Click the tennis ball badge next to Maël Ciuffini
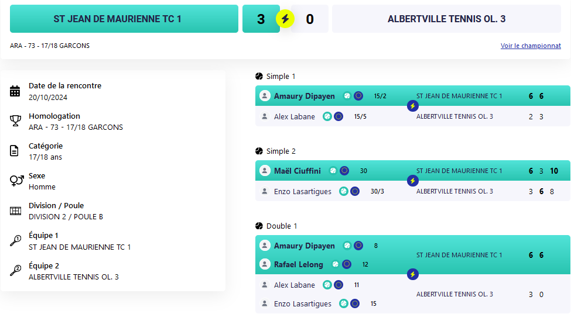Viewport: 571px width, 314px height. pyautogui.click(x=333, y=171)
